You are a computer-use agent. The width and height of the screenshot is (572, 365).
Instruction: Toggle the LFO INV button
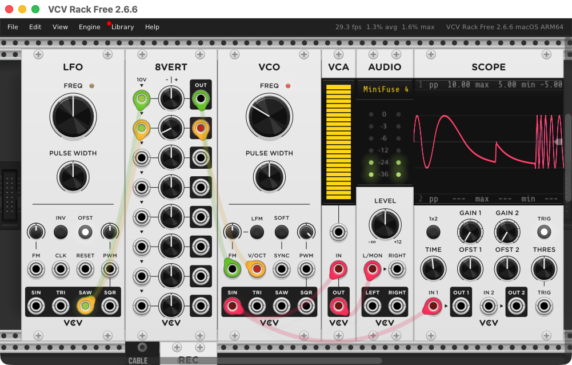(x=61, y=232)
